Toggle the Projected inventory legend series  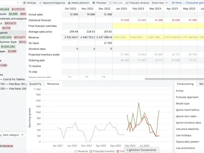tap(102, 151)
